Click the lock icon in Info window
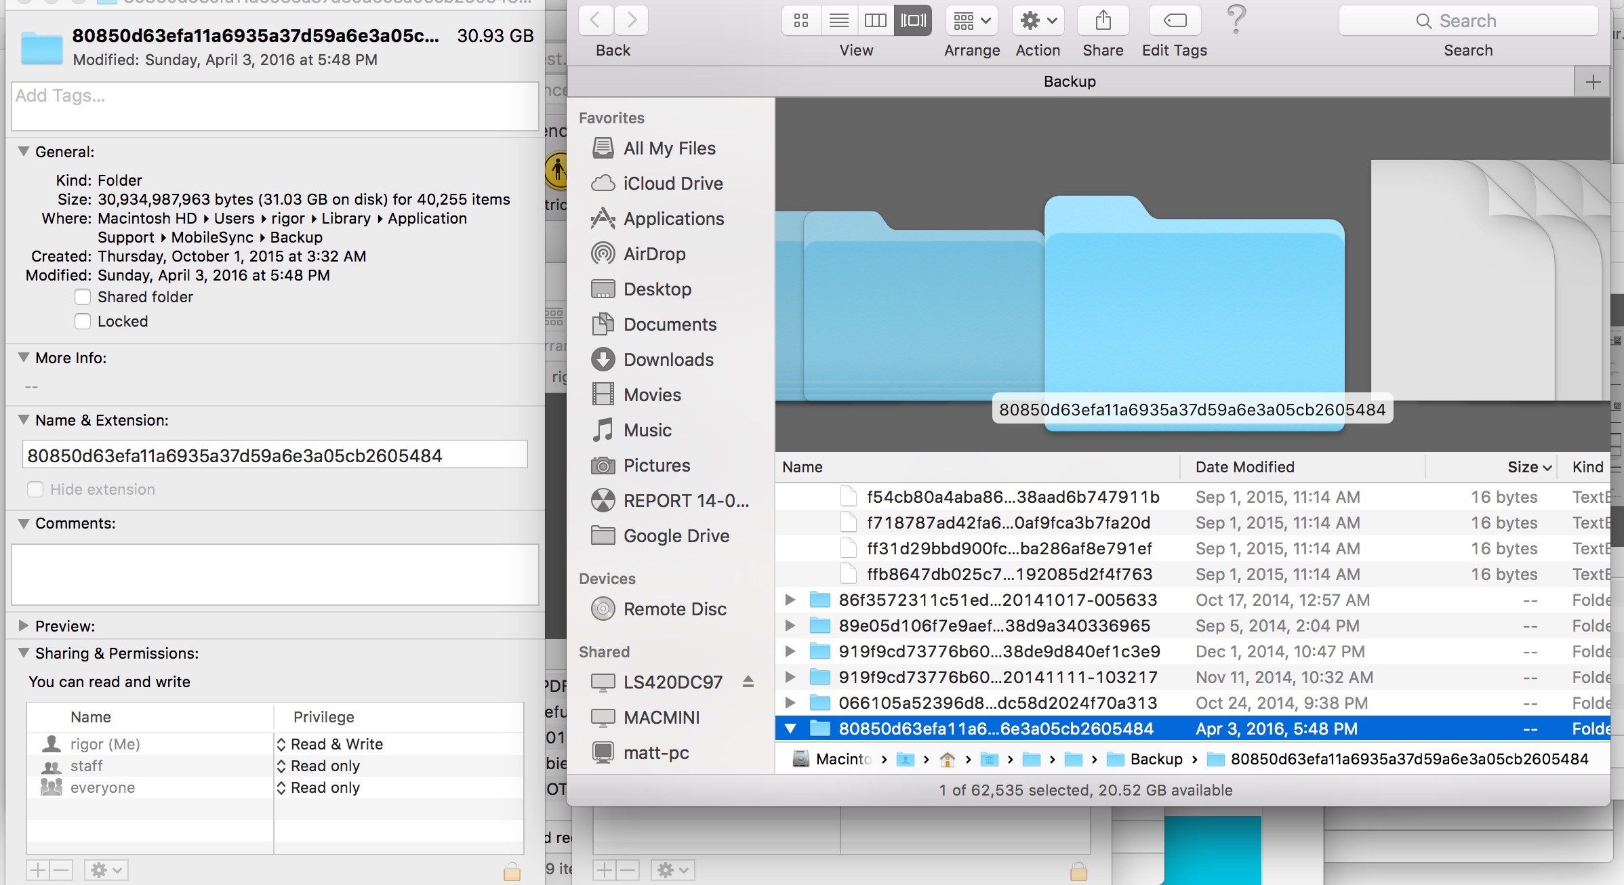The image size is (1624, 885). point(512,870)
